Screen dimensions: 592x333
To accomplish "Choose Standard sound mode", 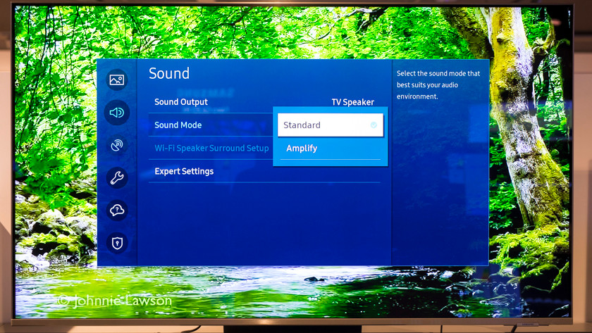I will 331,125.
